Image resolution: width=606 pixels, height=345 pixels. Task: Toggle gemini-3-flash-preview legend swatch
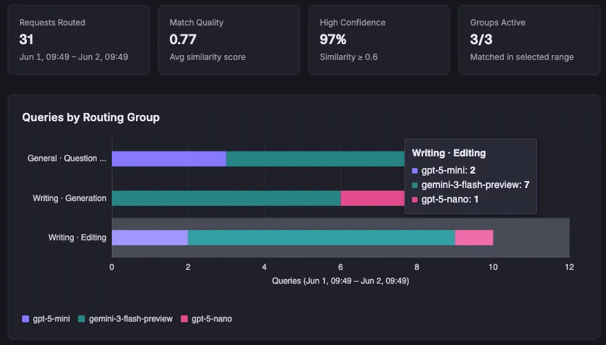pos(81,319)
